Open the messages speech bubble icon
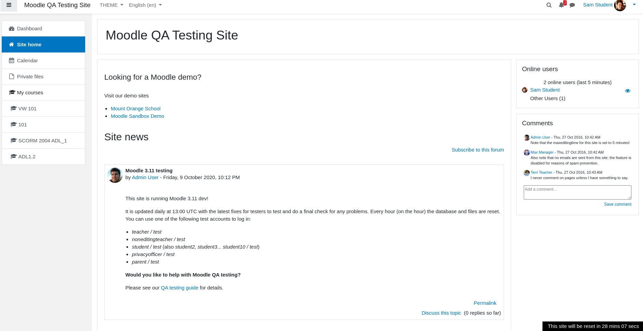643x331 pixels. pyautogui.click(x=572, y=5)
